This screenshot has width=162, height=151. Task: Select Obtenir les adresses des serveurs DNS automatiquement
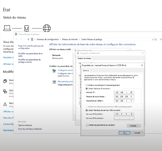click(x=87, y=107)
